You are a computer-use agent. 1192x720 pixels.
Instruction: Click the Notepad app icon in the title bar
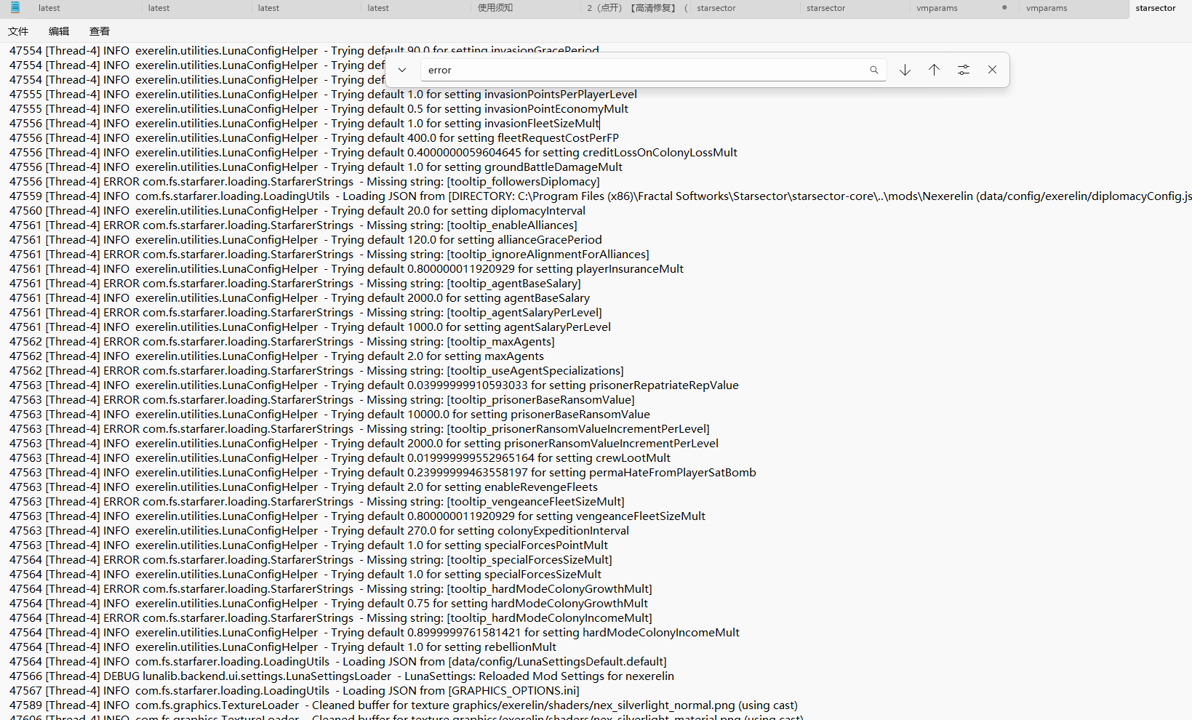coord(15,7)
